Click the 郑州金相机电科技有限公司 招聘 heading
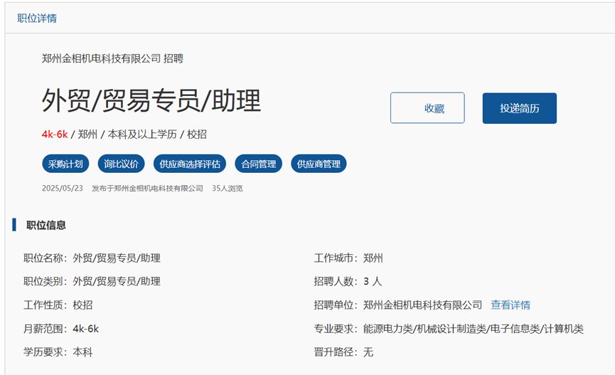The width and height of the screenshot is (615, 375). [112, 59]
